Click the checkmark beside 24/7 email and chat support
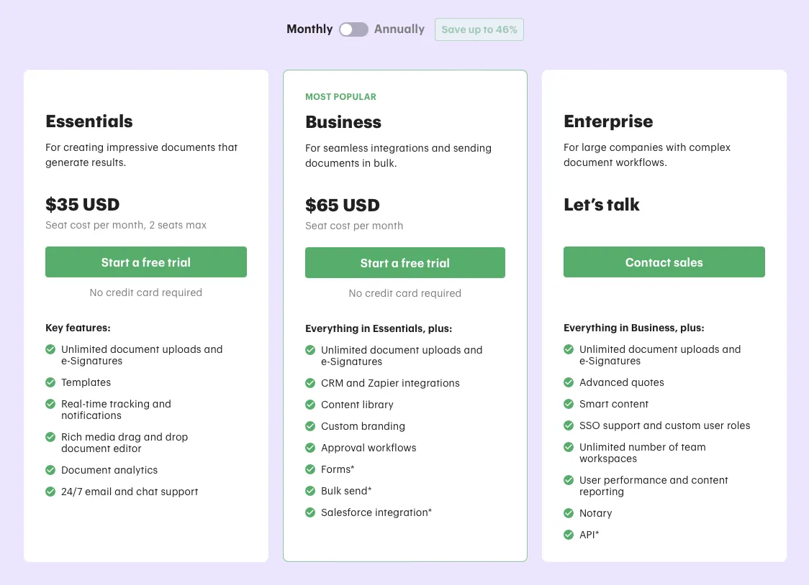This screenshot has height=585, width=809. click(50, 492)
